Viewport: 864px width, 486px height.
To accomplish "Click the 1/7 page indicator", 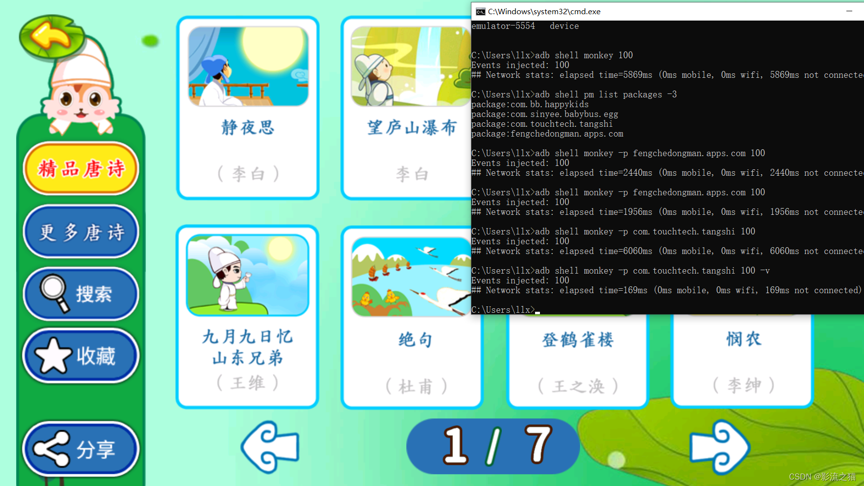I will 492,445.
